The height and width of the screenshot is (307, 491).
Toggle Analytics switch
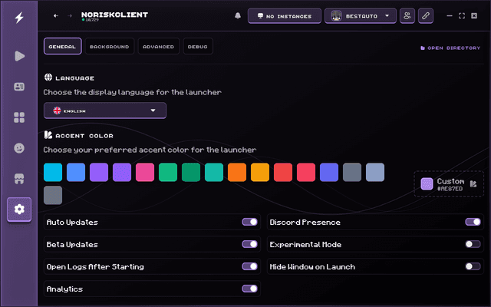pyautogui.click(x=250, y=289)
